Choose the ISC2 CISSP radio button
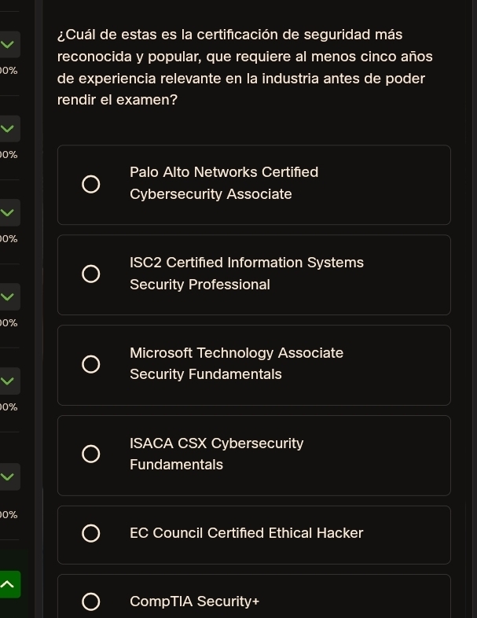This screenshot has height=618, width=477. pyautogui.click(x=91, y=274)
